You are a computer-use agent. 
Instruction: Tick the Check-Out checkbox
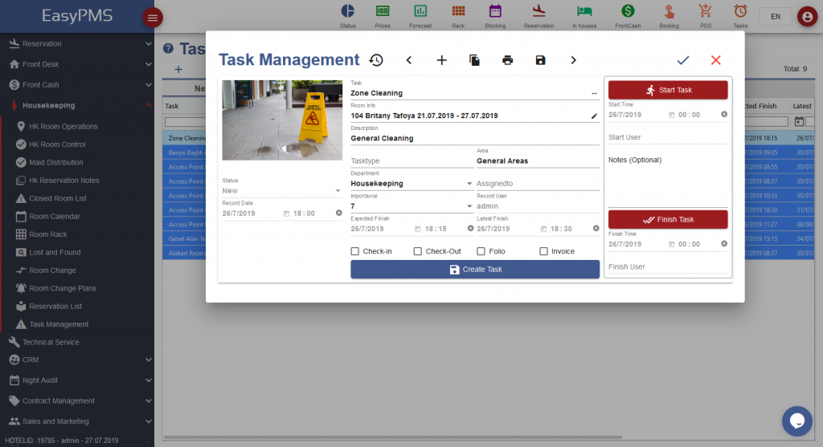418,251
